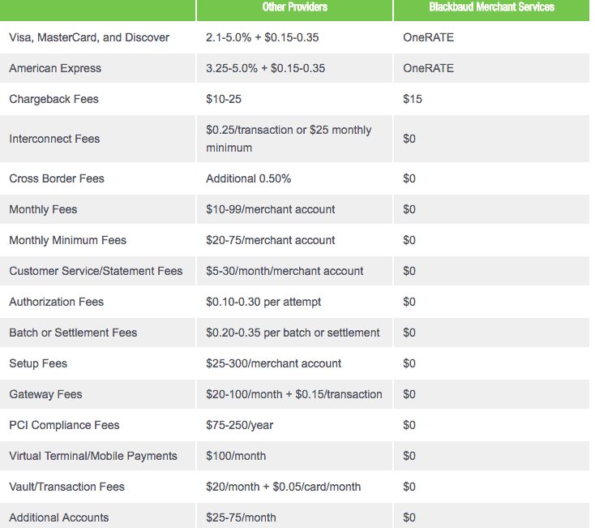Select the 'Vault/Transaction Fees' label

(66, 487)
